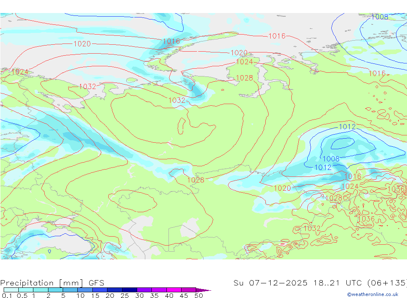Image resolution: width=407 pixels, height=298 pixels.
Task: Click legend value '0.5' under the color bar
Action: (22, 296)
